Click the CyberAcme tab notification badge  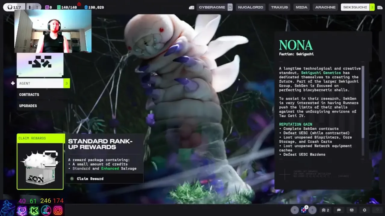click(x=230, y=7)
